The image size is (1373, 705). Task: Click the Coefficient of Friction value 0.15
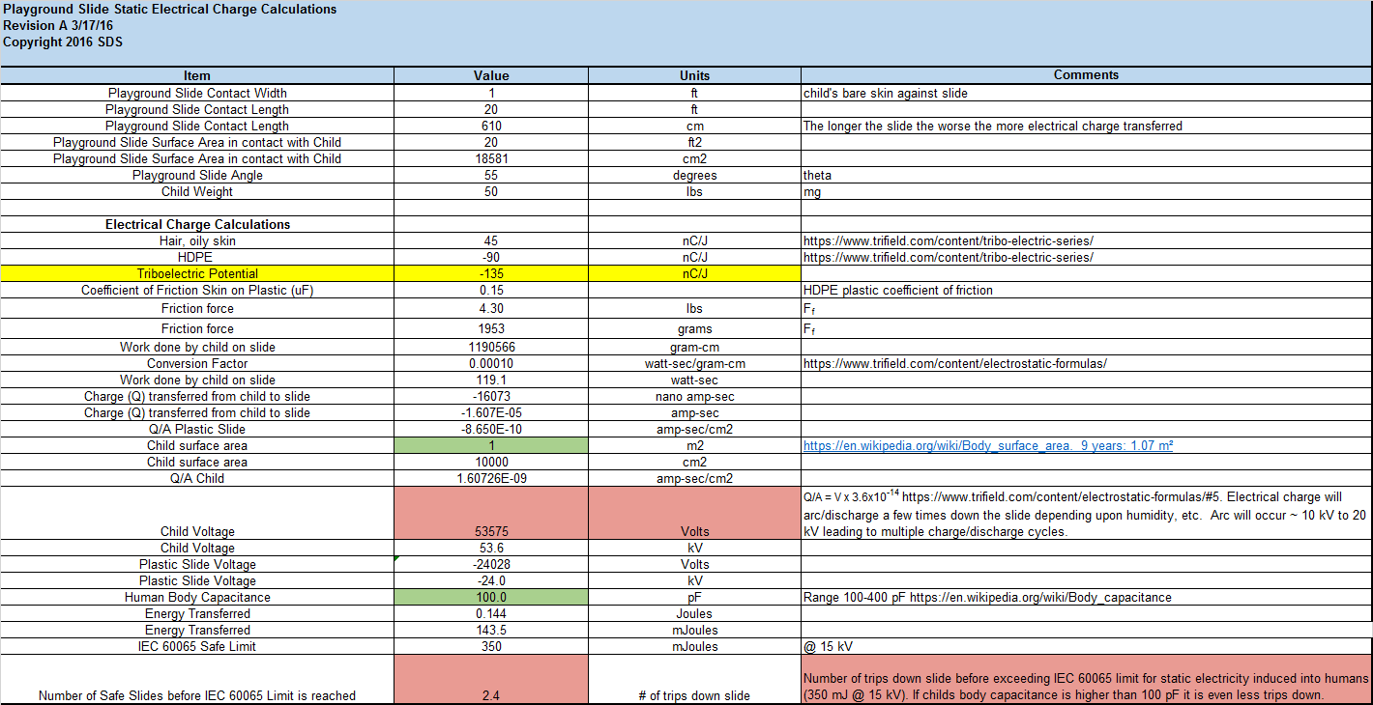click(x=491, y=291)
